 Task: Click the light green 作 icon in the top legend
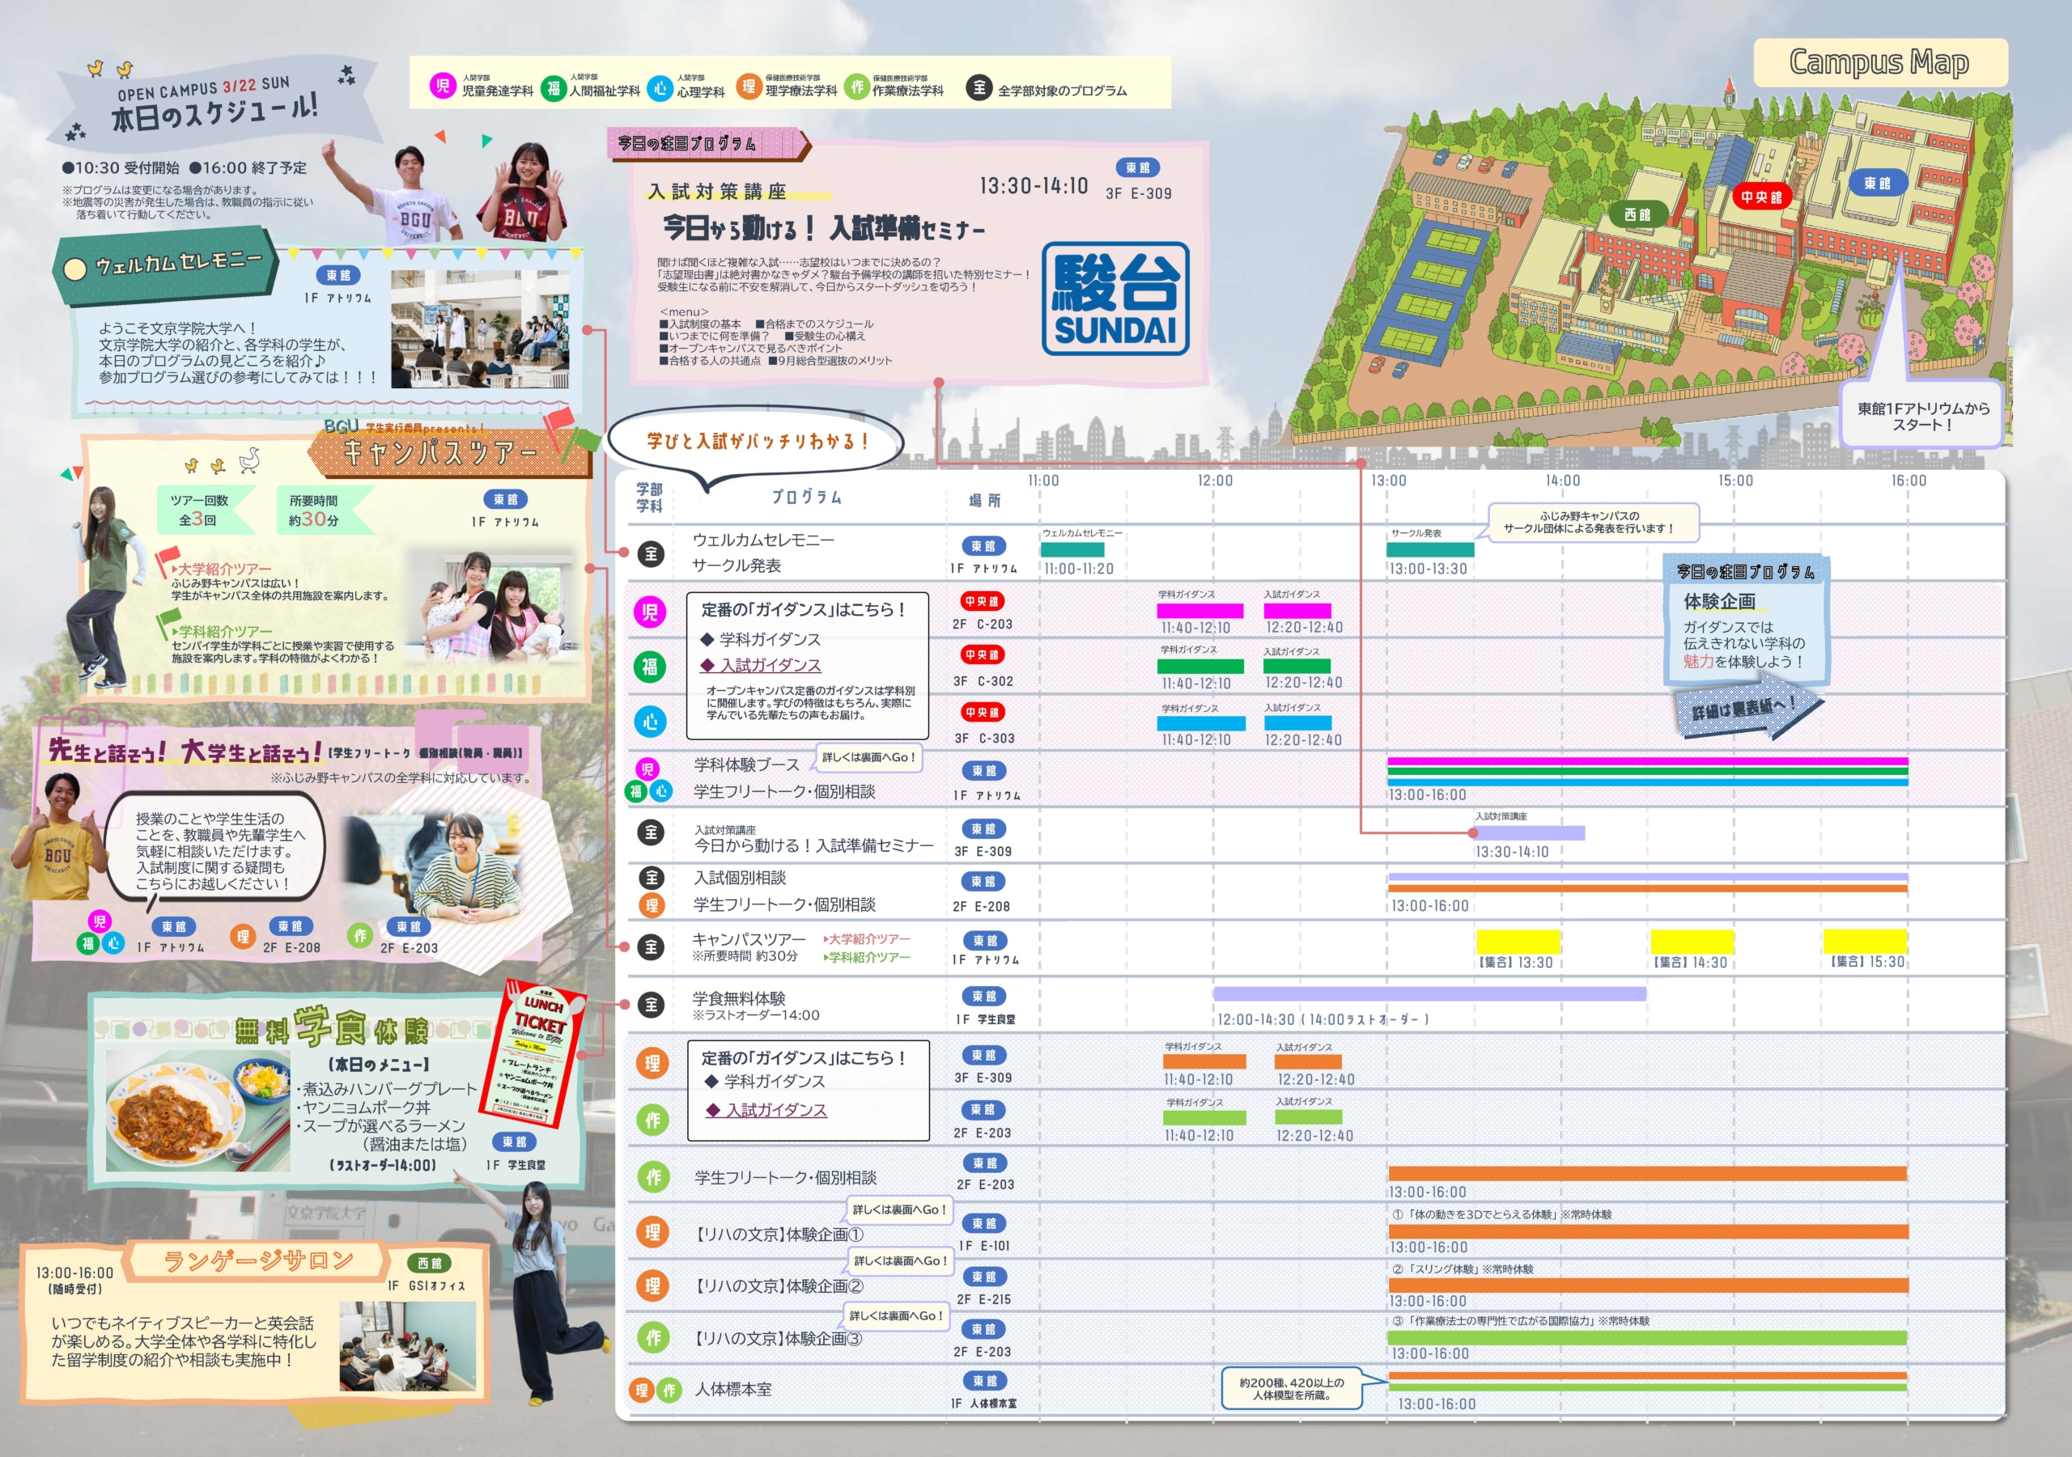[x=856, y=87]
